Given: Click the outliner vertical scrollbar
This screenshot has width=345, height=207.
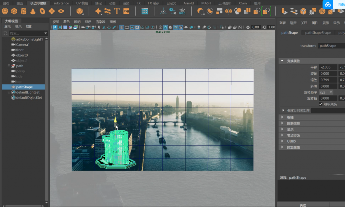Looking at the screenshot, I should 46,120.
